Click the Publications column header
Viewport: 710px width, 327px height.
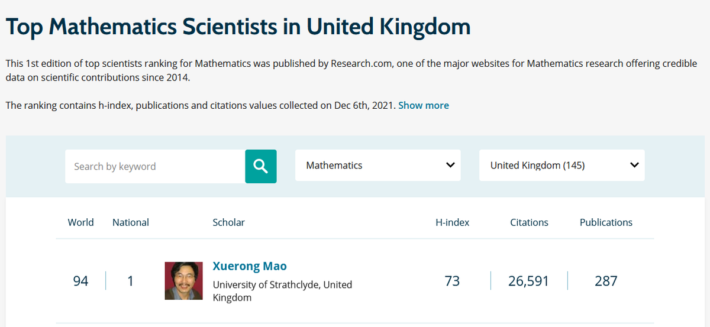point(606,222)
